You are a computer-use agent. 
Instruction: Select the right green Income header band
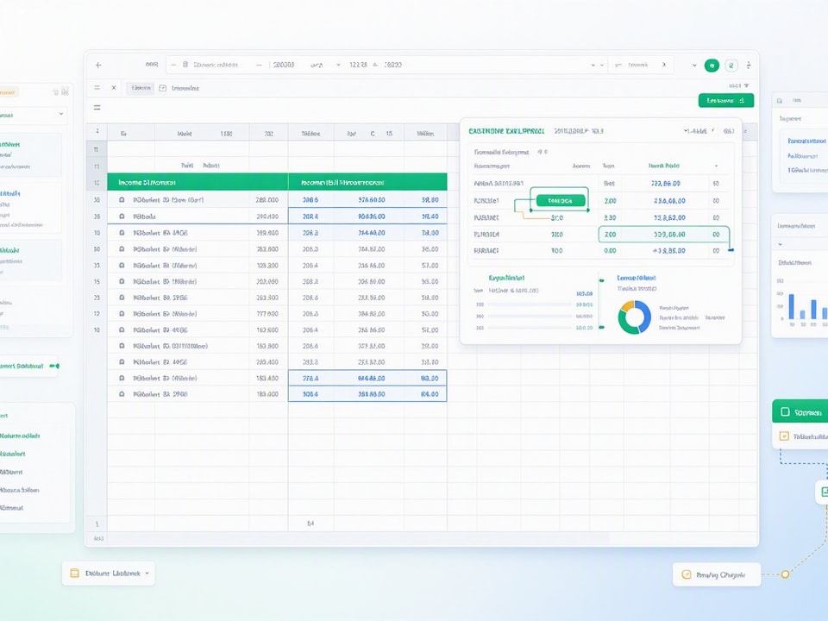pyautogui.click(x=367, y=182)
